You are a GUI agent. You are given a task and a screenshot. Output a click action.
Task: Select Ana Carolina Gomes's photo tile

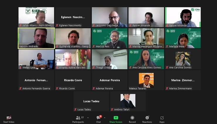183,59
